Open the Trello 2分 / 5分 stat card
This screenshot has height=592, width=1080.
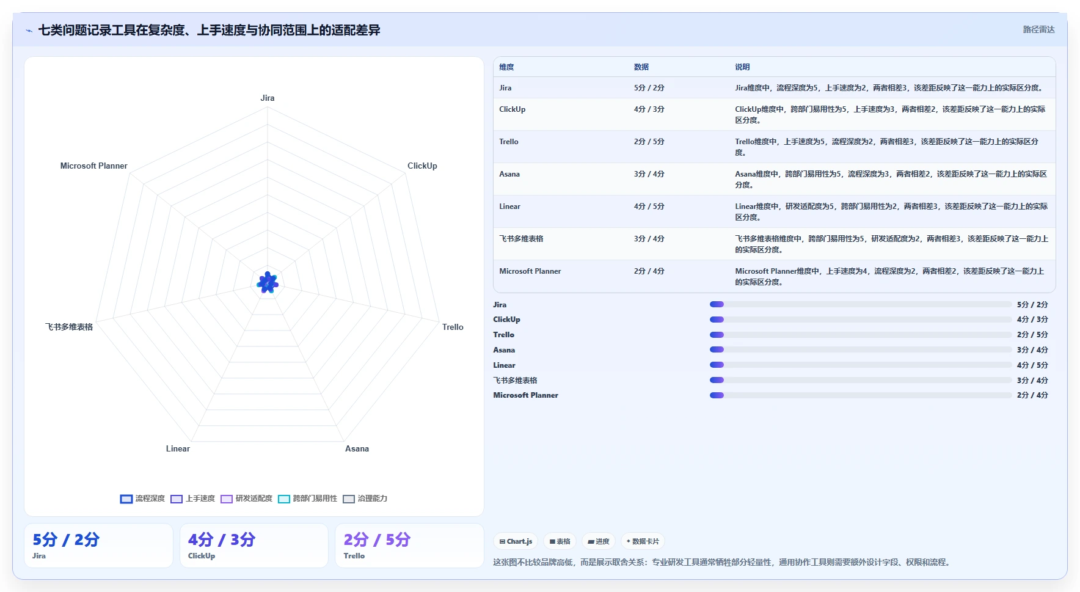pos(409,546)
